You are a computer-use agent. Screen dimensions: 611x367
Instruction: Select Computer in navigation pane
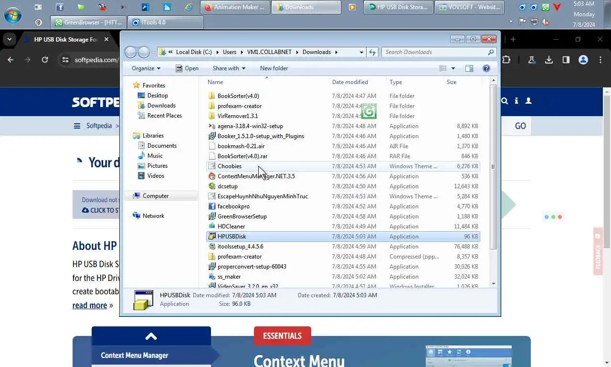(156, 195)
